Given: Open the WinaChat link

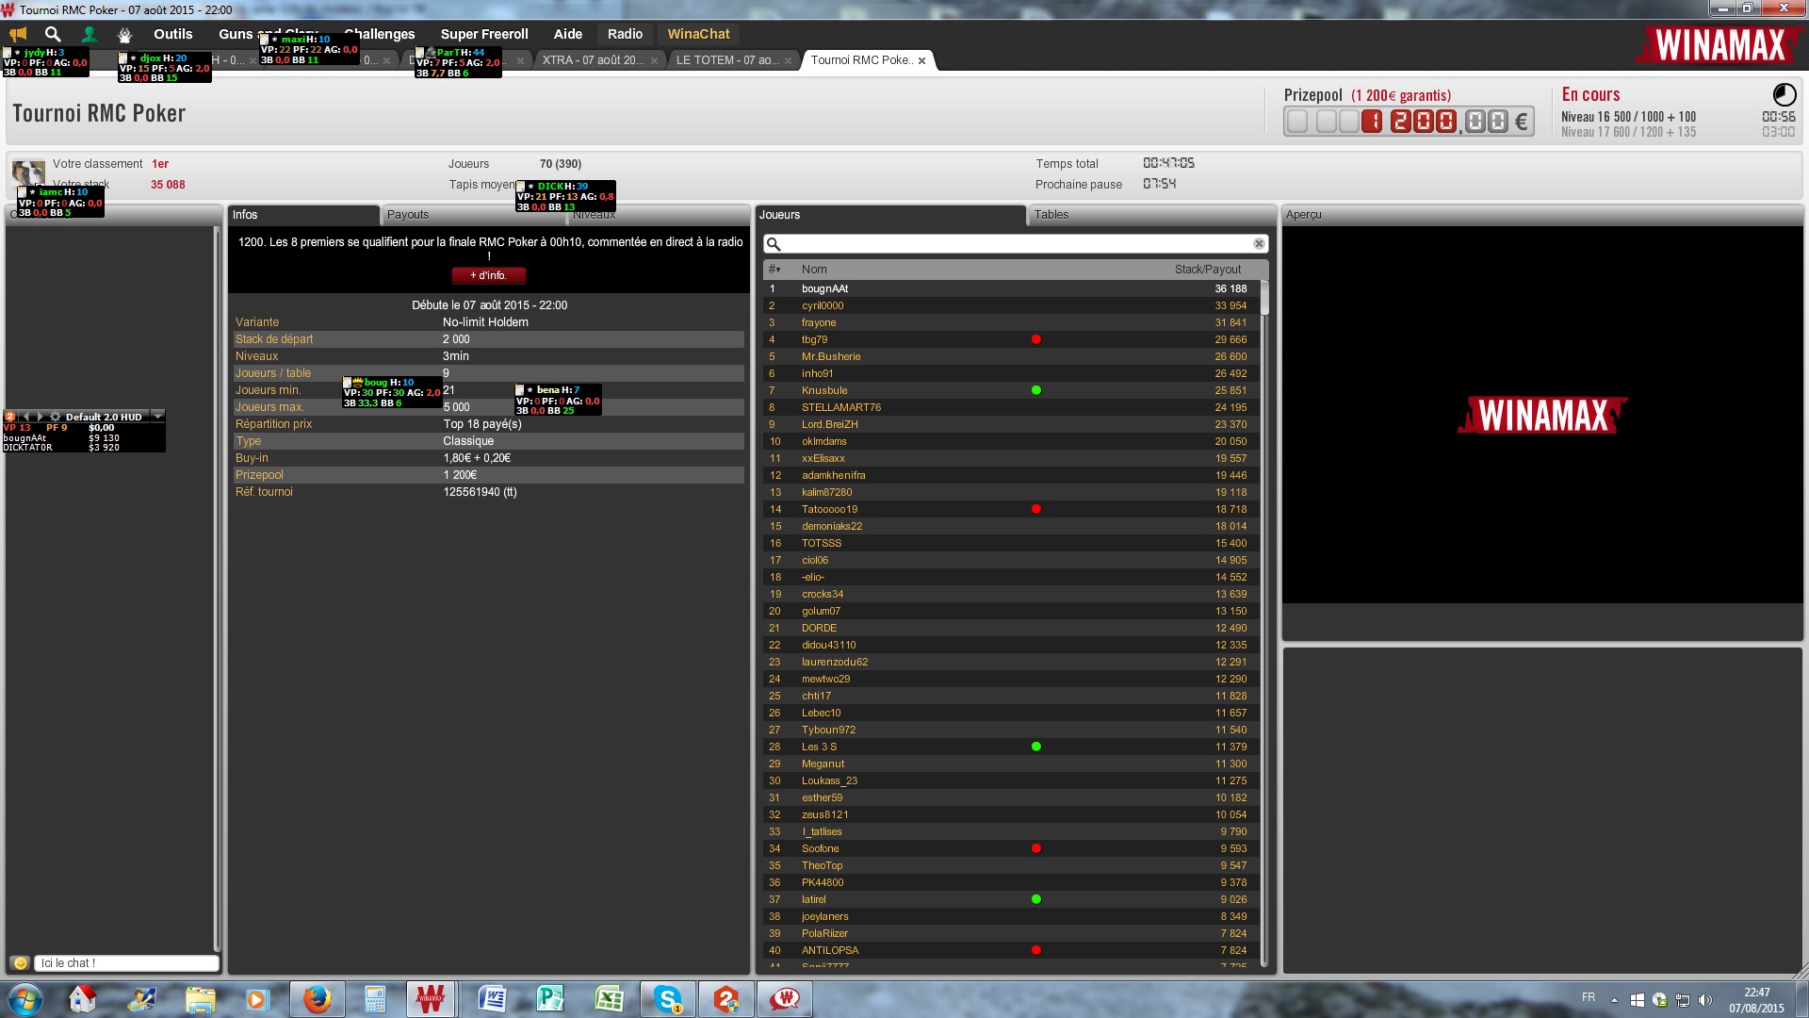Looking at the screenshot, I should click(698, 34).
